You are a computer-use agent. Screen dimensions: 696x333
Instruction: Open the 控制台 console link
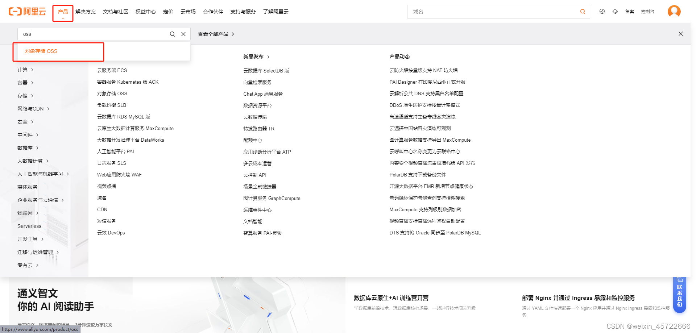click(647, 12)
